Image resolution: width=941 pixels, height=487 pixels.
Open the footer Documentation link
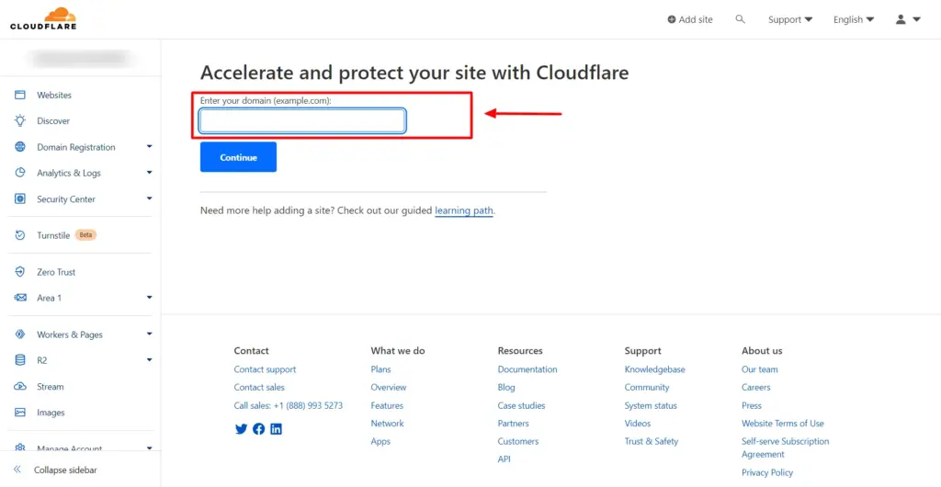pyautogui.click(x=527, y=369)
